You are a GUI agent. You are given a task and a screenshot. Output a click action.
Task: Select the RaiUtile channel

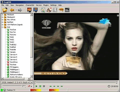pyautogui.click(x=13, y=50)
